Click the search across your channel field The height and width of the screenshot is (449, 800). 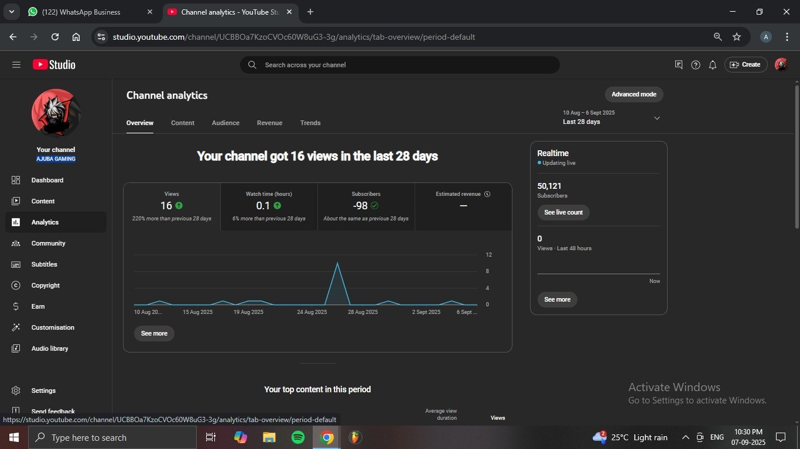[x=399, y=65]
